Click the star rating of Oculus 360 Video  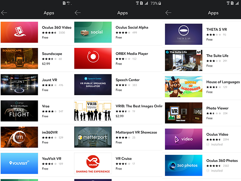coord(49,33)
